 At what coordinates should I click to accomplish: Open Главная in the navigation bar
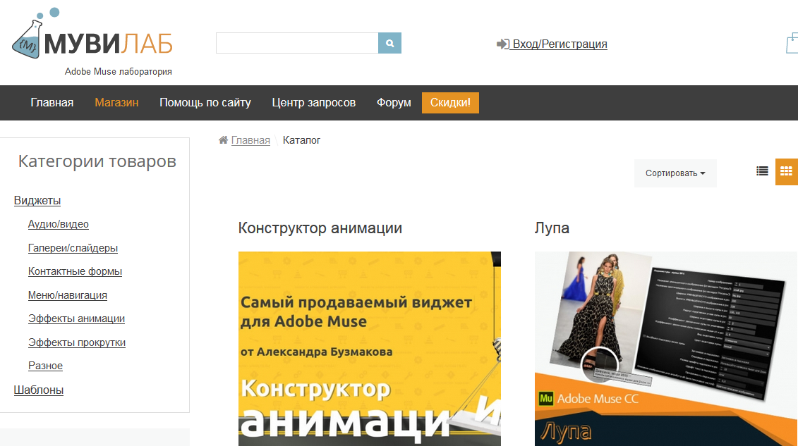52,103
